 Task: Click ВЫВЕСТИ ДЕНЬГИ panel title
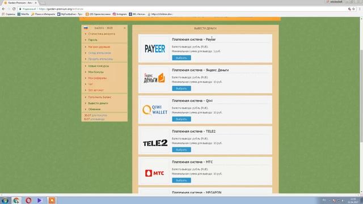point(205,28)
